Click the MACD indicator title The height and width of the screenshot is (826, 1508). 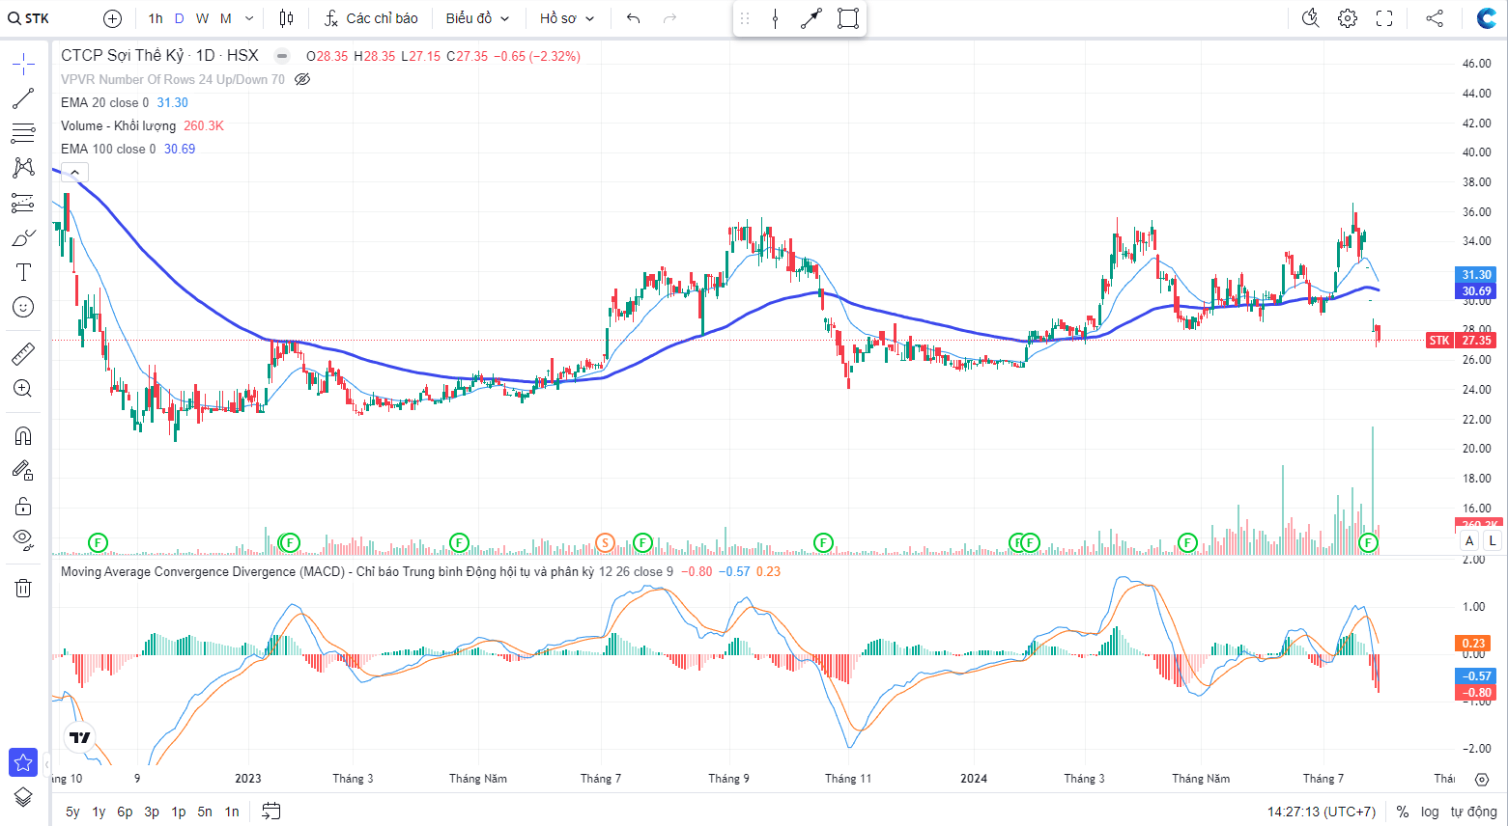[x=327, y=571]
